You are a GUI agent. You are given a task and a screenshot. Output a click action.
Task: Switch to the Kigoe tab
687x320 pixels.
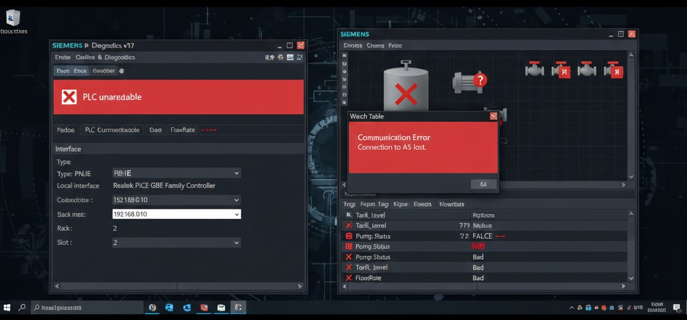[x=401, y=204]
